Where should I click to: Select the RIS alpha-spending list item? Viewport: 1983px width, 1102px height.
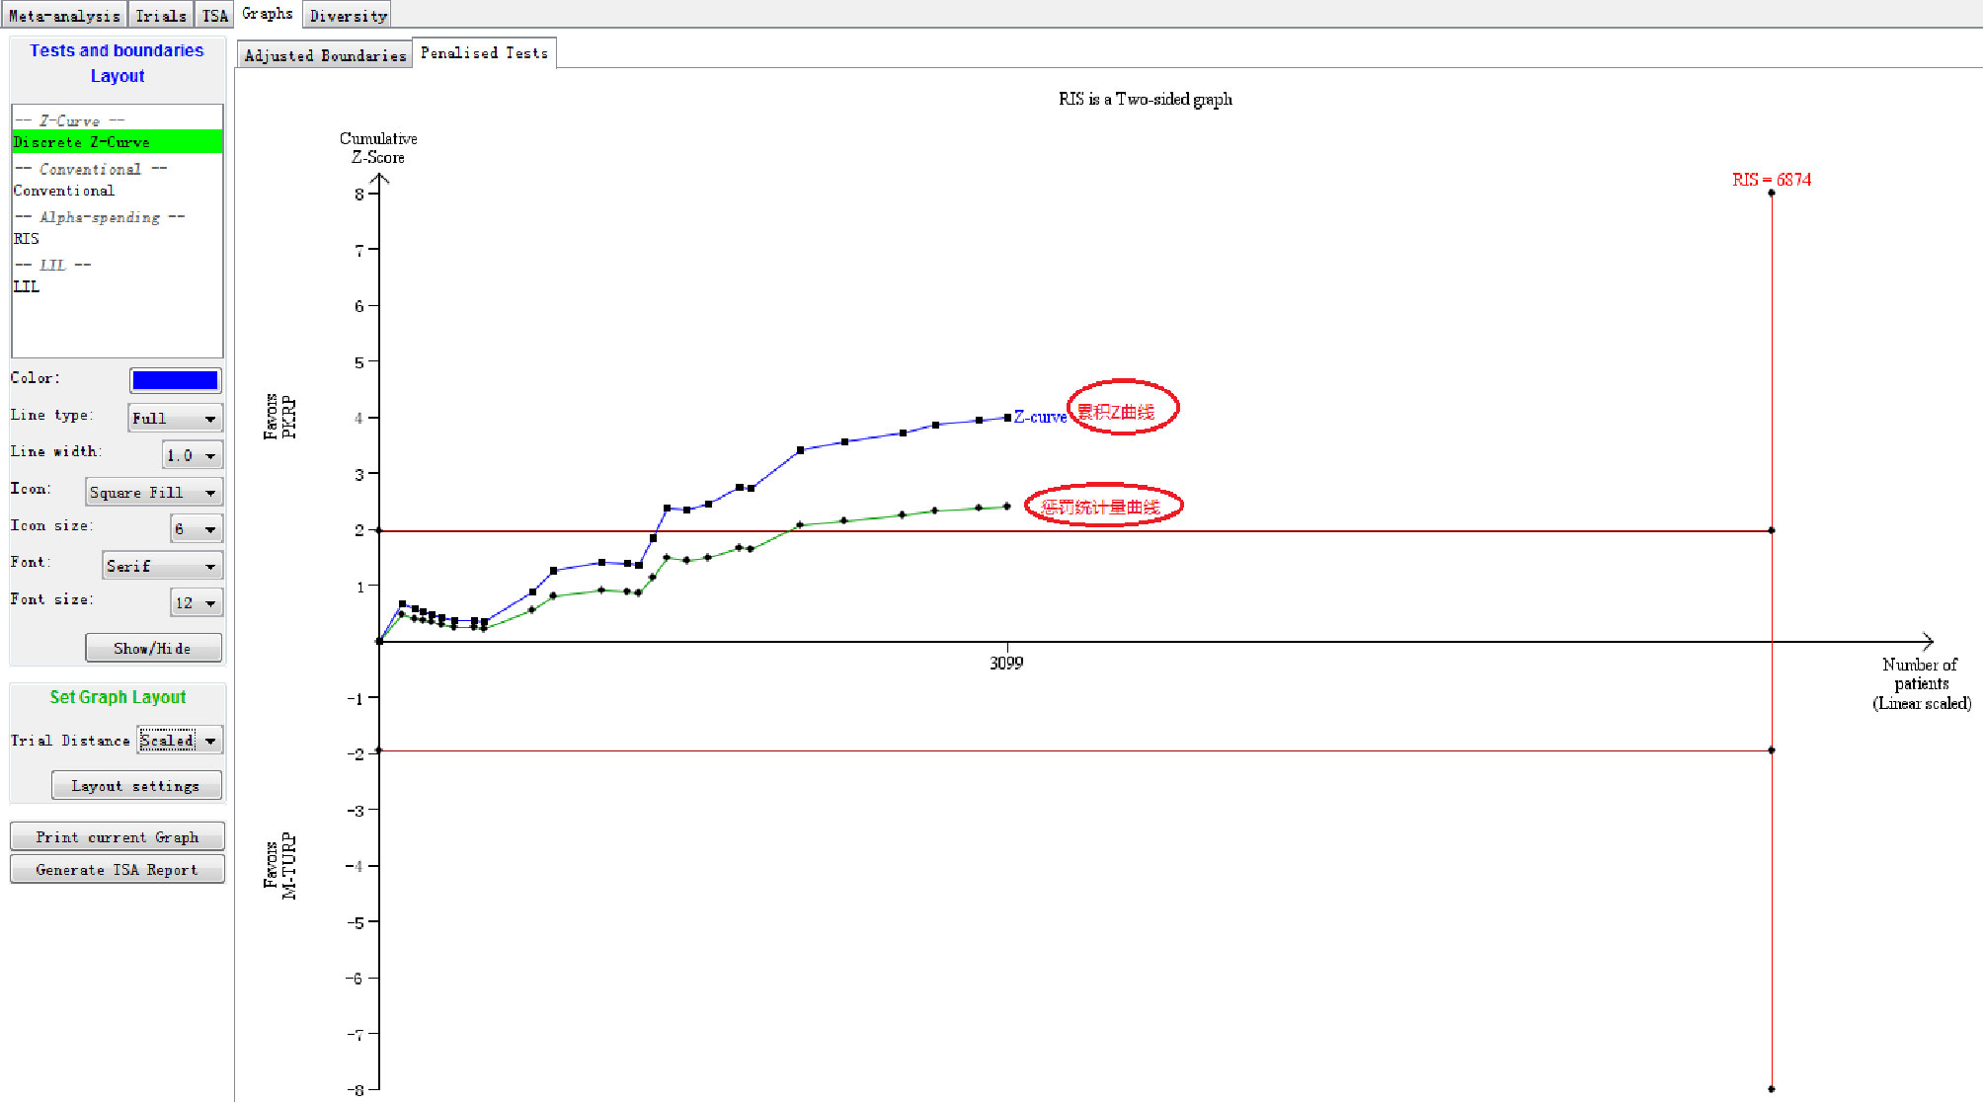(26, 239)
